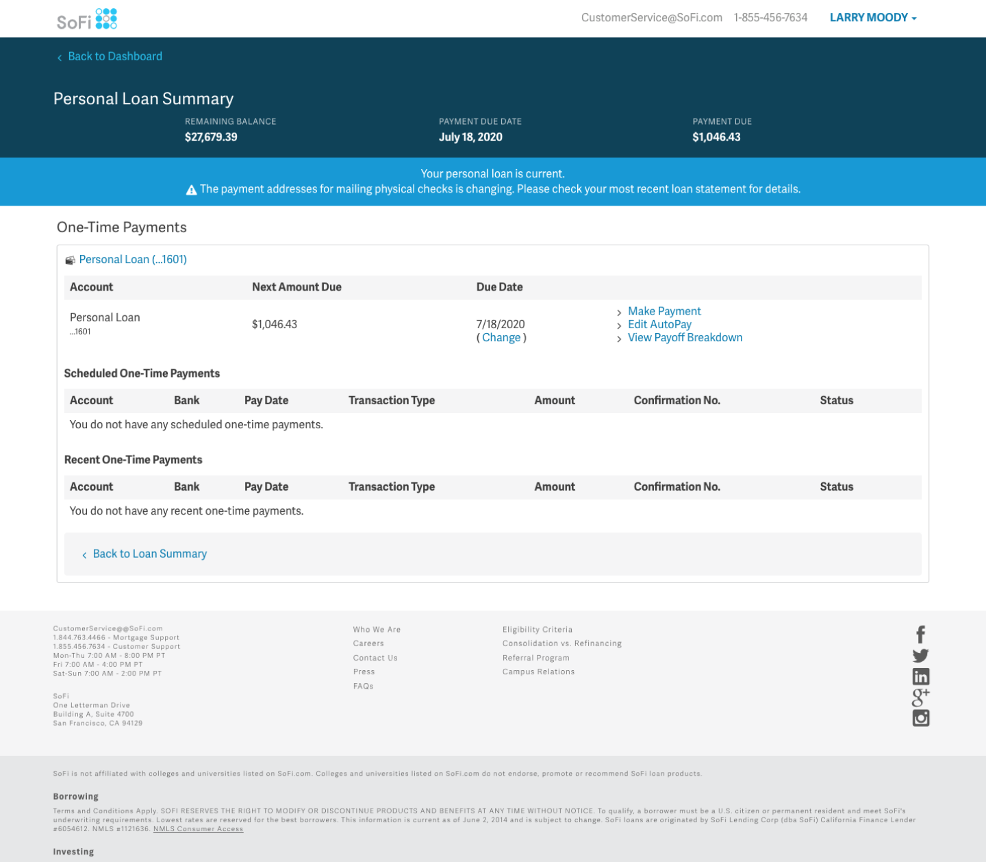Open the Google Plus social icon
The width and height of the screenshot is (986, 862).
(x=920, y=698)
